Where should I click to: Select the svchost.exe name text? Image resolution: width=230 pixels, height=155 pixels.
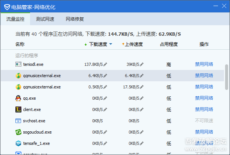34,121
